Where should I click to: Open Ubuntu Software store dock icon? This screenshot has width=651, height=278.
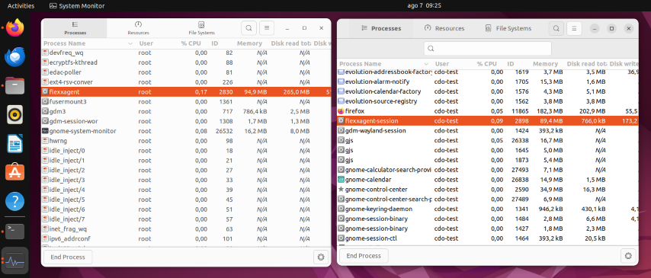click(15, 172)
